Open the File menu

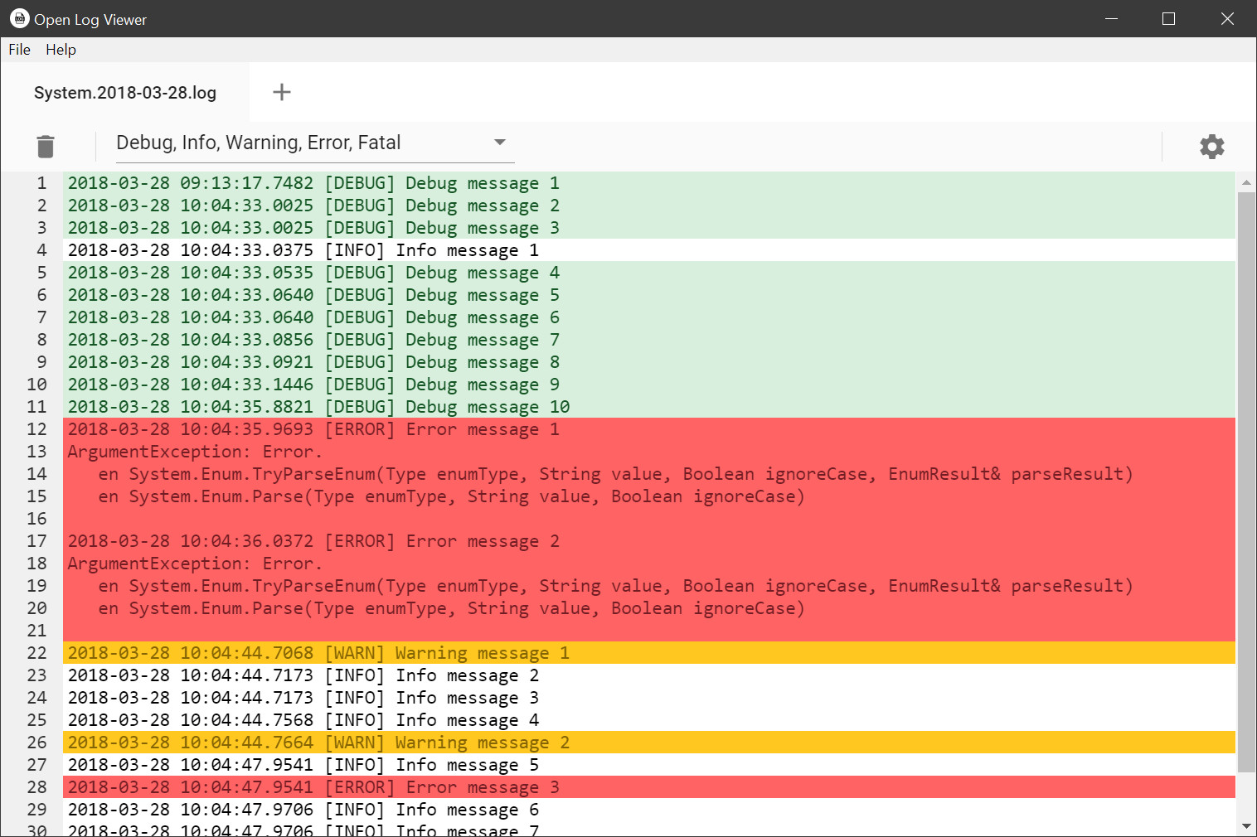(x=19, y=50)
